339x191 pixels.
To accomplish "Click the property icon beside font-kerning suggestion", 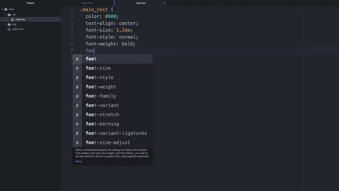I will 77,124.
